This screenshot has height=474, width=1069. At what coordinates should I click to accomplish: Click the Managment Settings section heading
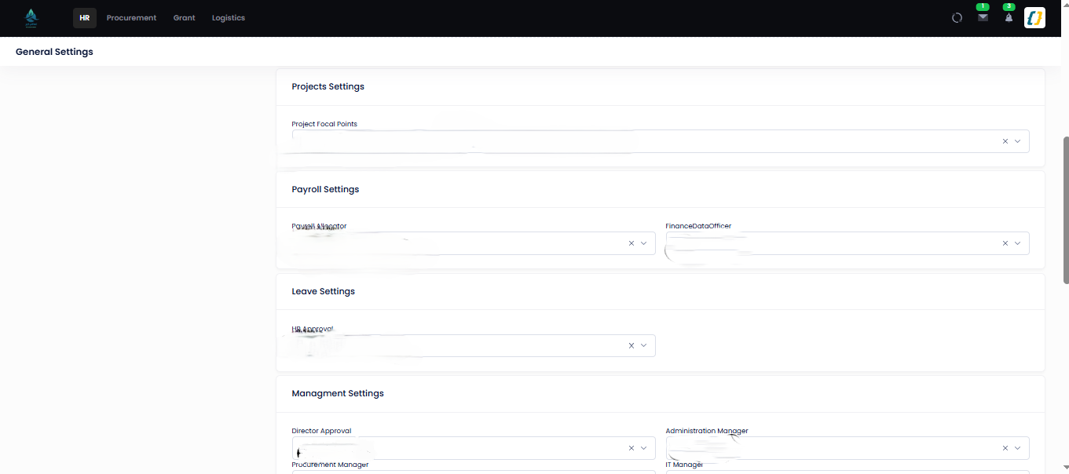338,393
